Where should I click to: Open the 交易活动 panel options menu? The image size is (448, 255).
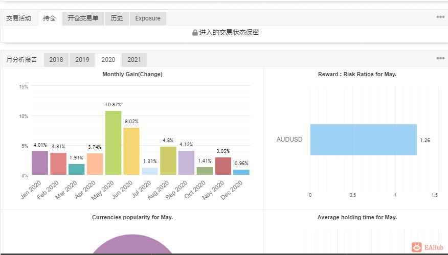(x=440, y=17)
